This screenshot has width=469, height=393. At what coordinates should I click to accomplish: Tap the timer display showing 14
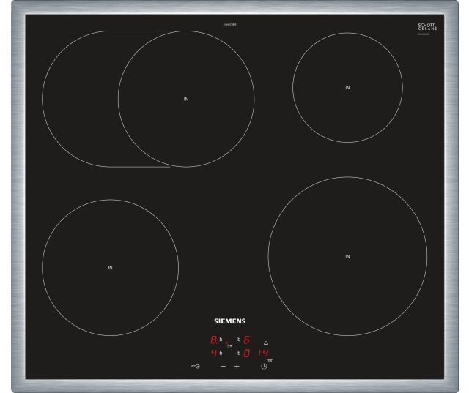[x=263, y=353]
